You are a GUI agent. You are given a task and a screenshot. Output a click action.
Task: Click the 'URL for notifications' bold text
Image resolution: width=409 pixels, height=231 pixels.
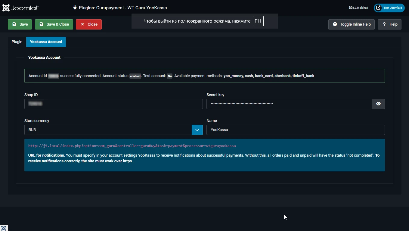pyautogui.click(x=46, y=155)
